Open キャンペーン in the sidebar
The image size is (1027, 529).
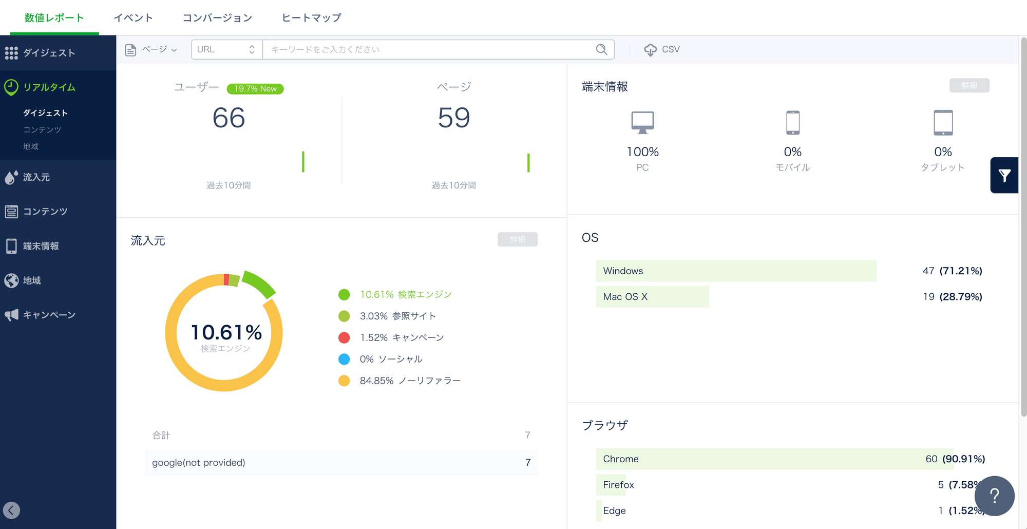[49, 315]
